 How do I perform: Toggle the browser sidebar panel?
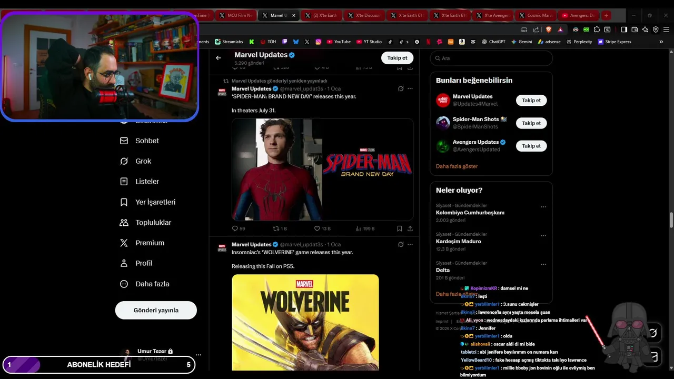pyautogui.click(x=624, y=29)
